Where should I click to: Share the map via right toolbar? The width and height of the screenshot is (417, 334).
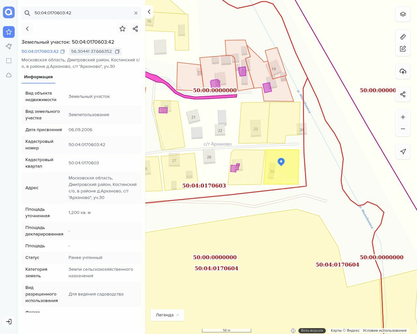(x=403, y=94)
